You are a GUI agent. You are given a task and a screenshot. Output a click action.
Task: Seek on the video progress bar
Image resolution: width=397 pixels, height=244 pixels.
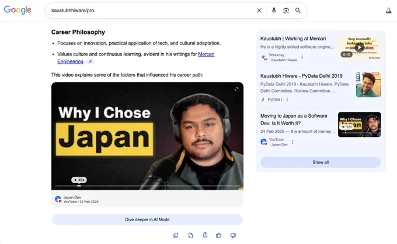click(147, 185)
